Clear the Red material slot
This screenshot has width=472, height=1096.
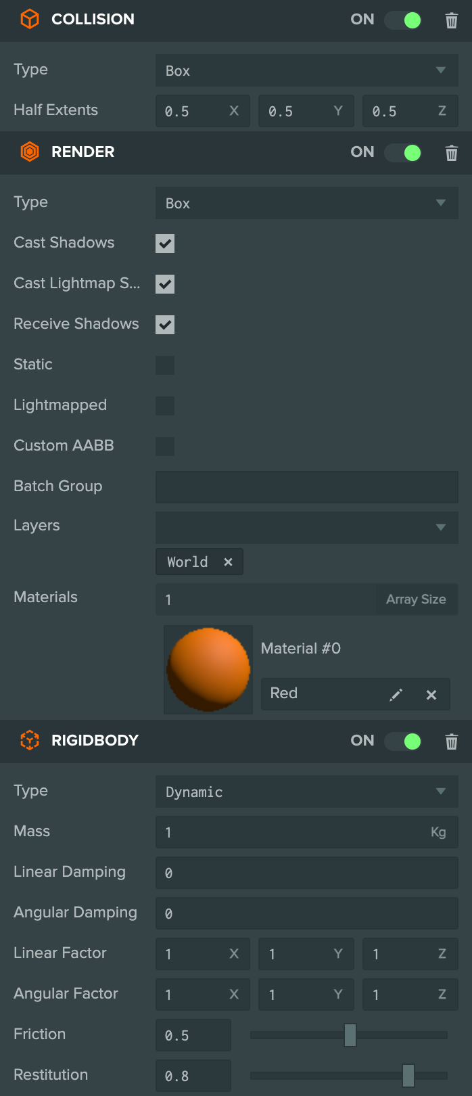[431, 695]
